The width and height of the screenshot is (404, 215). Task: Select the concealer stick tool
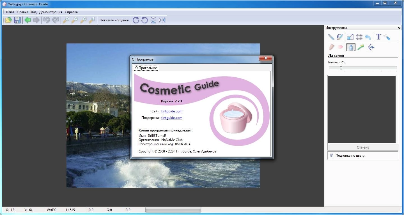point(331,47)
